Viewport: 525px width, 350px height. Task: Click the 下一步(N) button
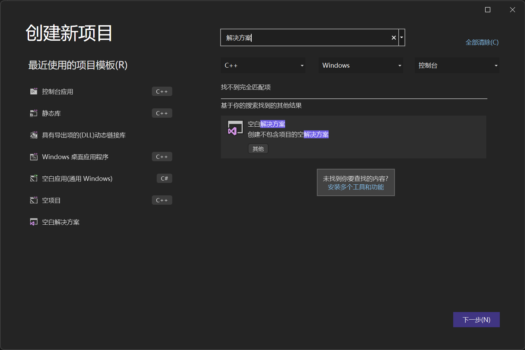(x=476, y=320)
